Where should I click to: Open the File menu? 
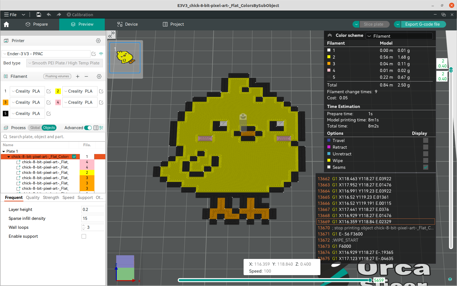pos(10,15)
